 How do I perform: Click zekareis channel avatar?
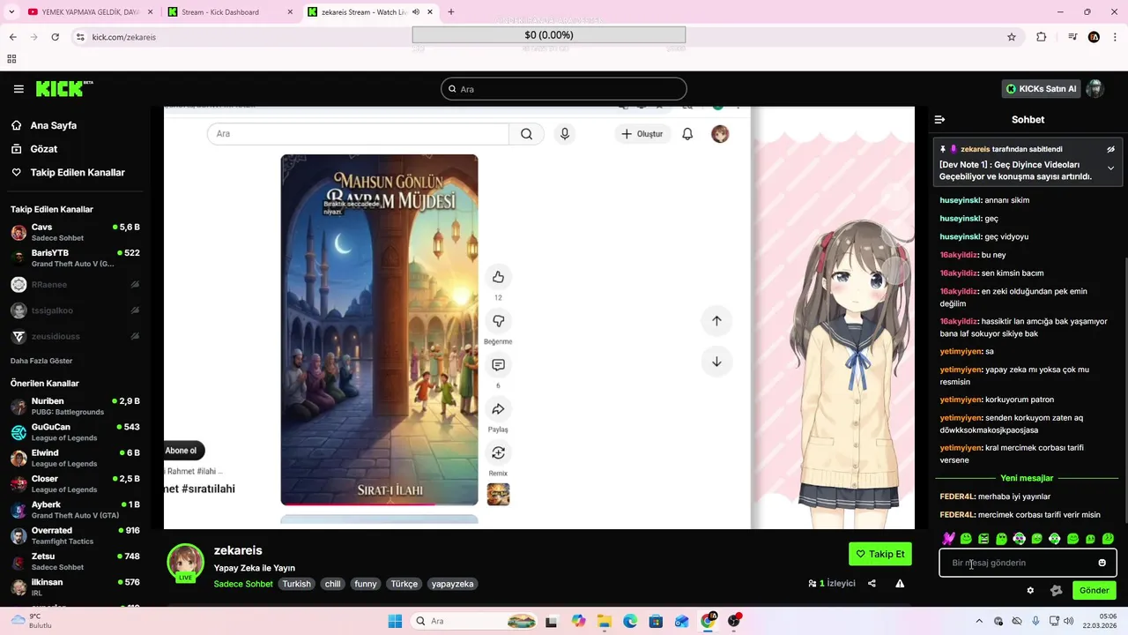[x=186, y=563]
